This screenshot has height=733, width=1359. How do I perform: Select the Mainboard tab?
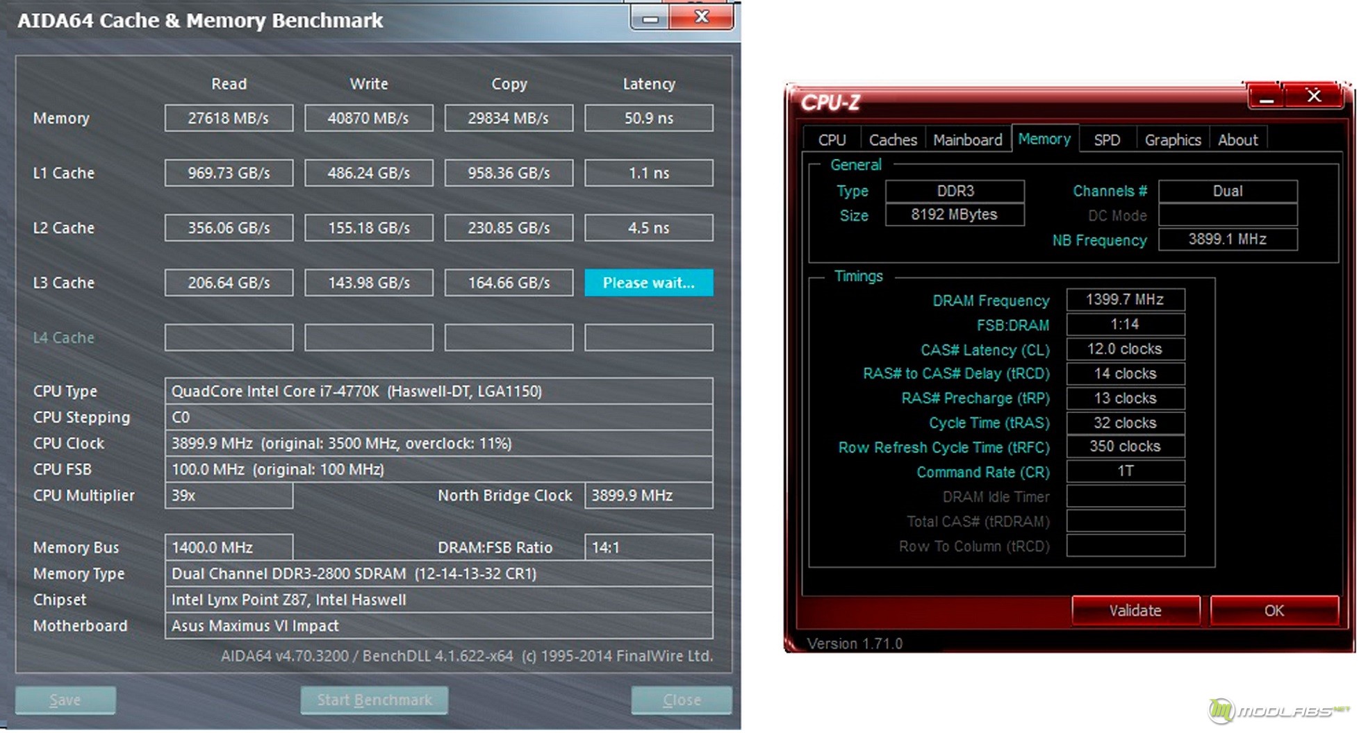[x=967, y=140]
